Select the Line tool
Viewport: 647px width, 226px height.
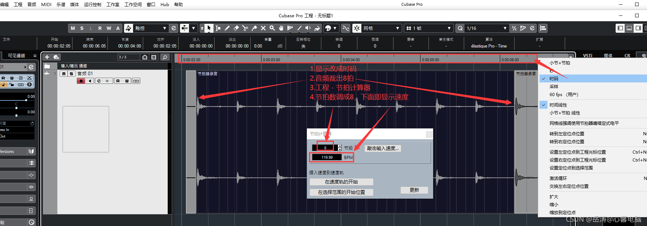click(299, 28)
